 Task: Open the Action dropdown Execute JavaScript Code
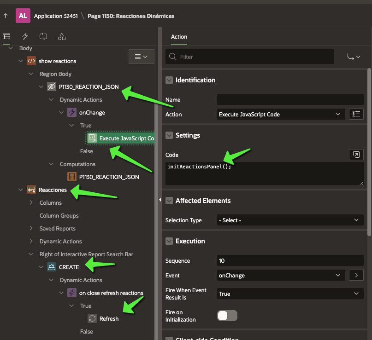[x=280, y=114]
